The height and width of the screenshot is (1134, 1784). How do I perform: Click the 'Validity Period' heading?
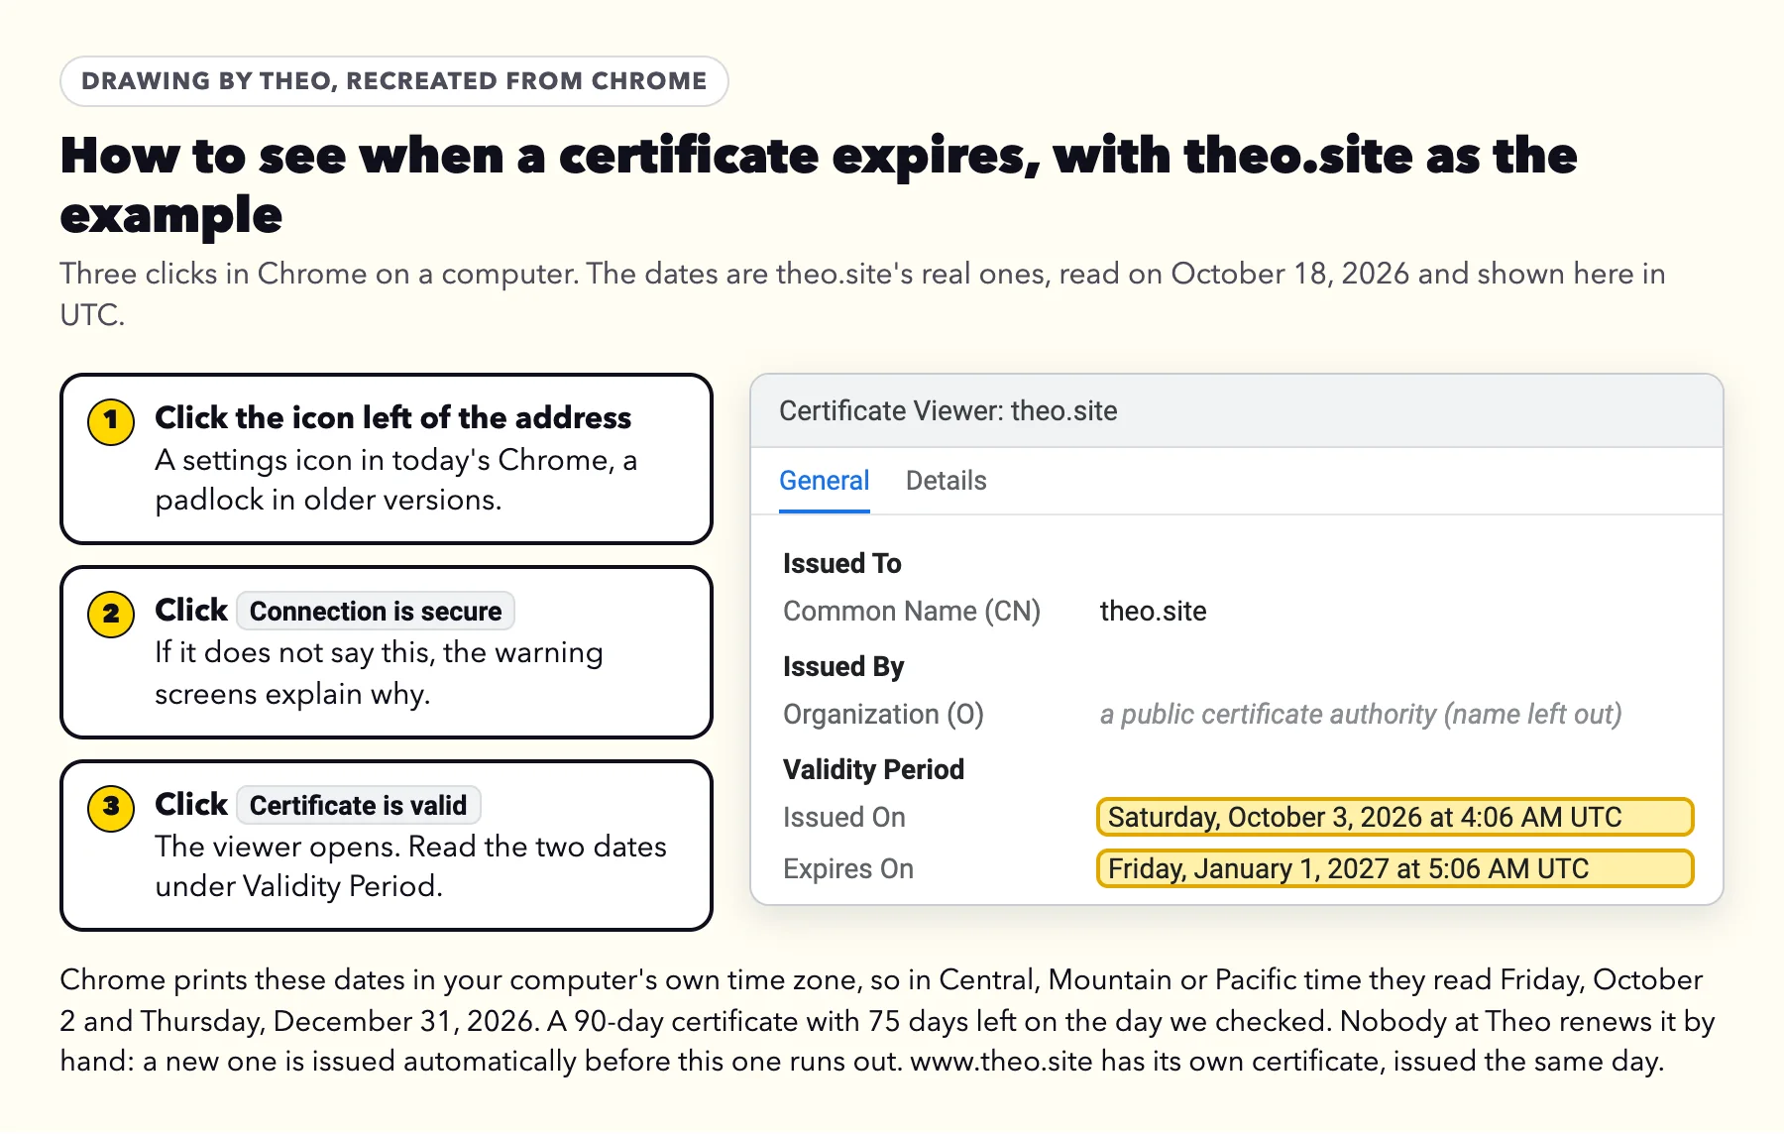pos(873,769)
